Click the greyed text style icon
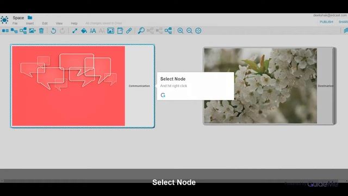This screenshot has width=348, height=196. [x=102, y=30]
